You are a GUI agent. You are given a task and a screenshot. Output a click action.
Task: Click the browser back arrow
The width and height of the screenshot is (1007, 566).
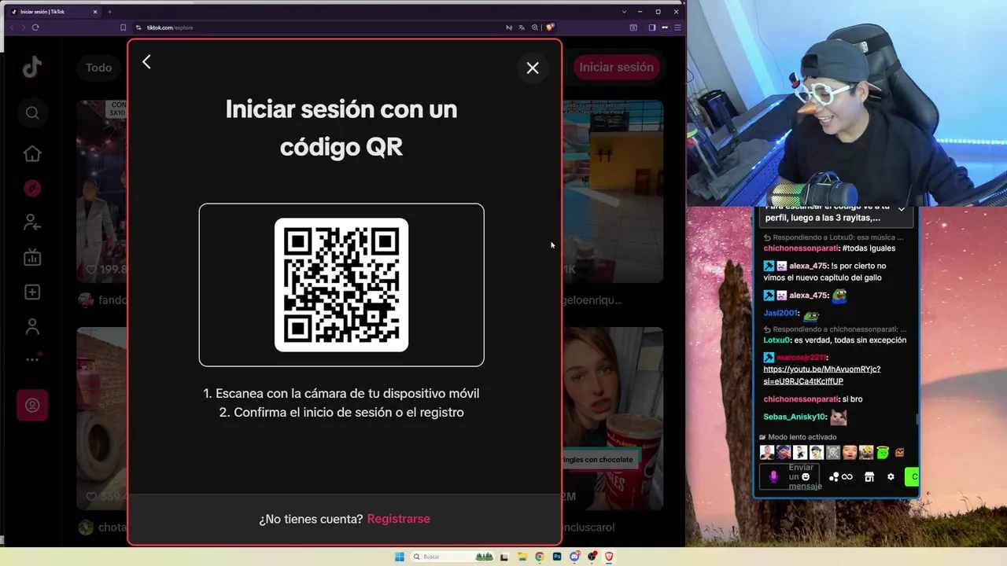(11, 28)
